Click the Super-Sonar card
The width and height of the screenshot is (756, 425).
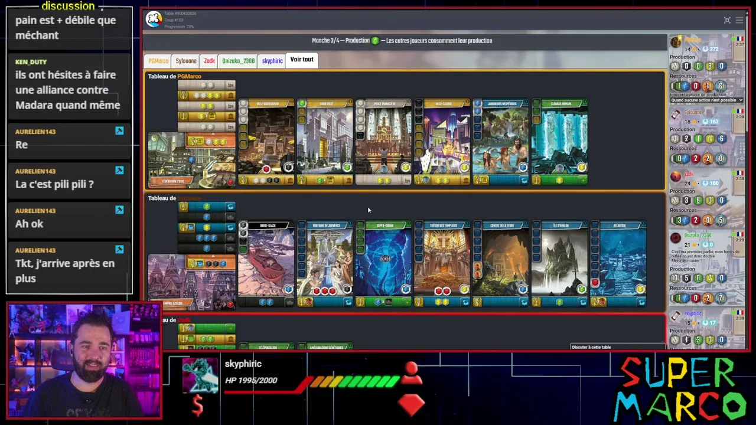click(383, 264)
